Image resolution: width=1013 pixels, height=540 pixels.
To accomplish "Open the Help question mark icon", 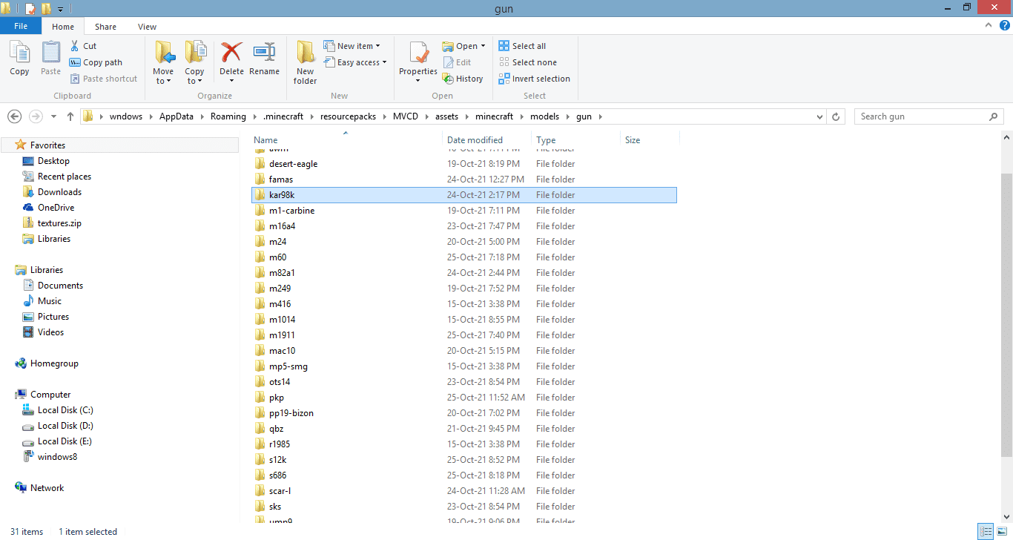I will coord(1005,26).
